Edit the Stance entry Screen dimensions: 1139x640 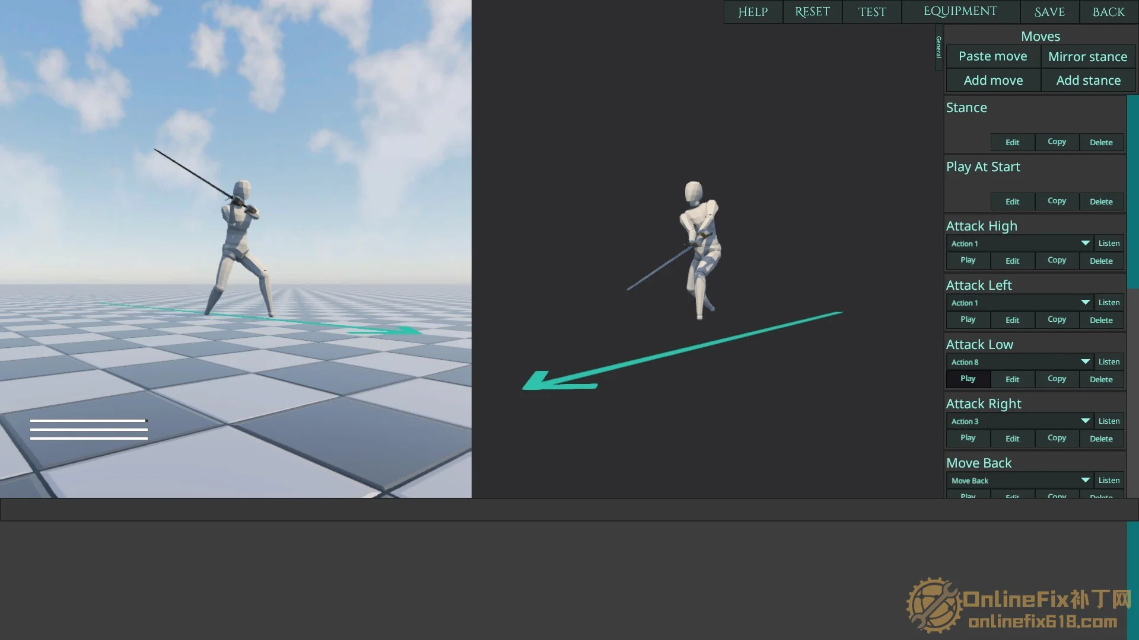pyautogui.click(x=1012, y=142)
